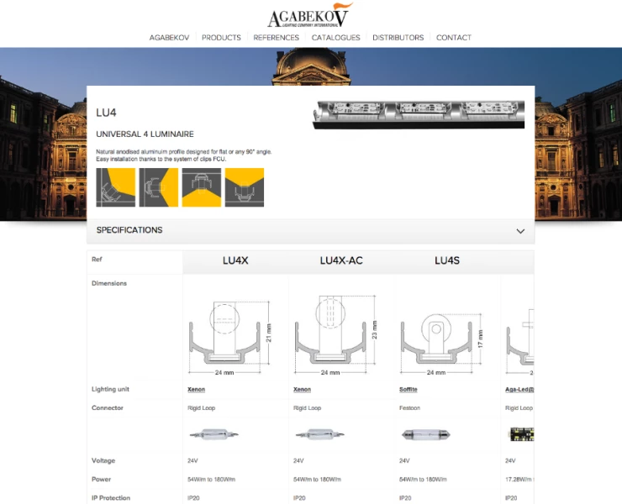Click the Agabekov logo

tap(310, 15)
